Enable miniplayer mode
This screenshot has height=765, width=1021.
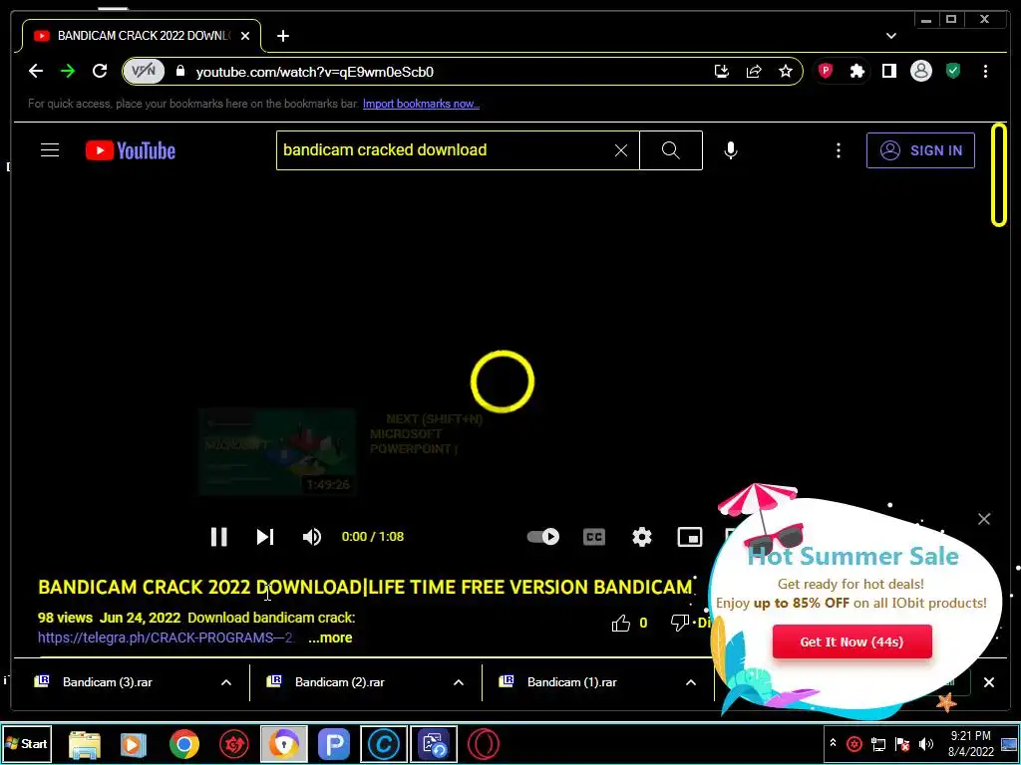pyautogui.click(x=690, y=537)
